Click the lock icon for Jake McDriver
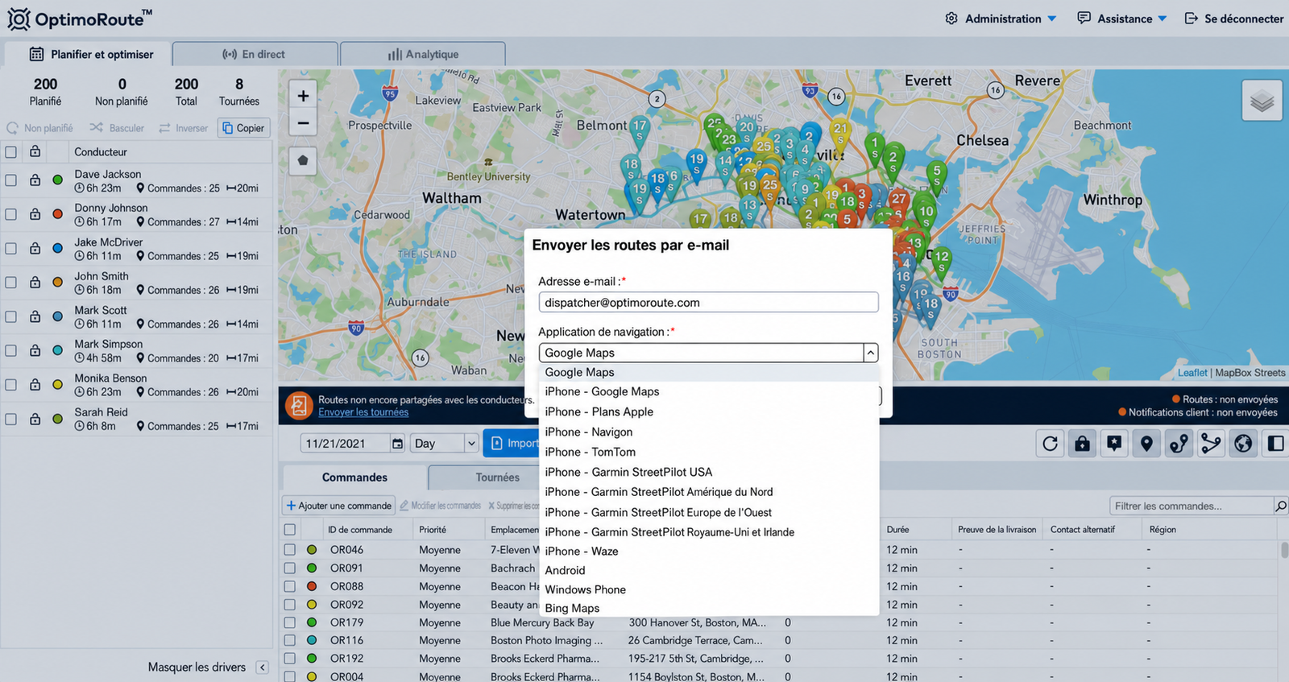Image resolution: width=1289 pixels, height=682 pixels. click(35, 248)
